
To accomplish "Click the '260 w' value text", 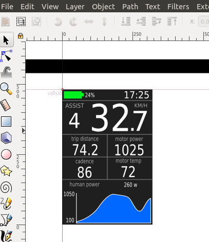I will tap(130, 185).
